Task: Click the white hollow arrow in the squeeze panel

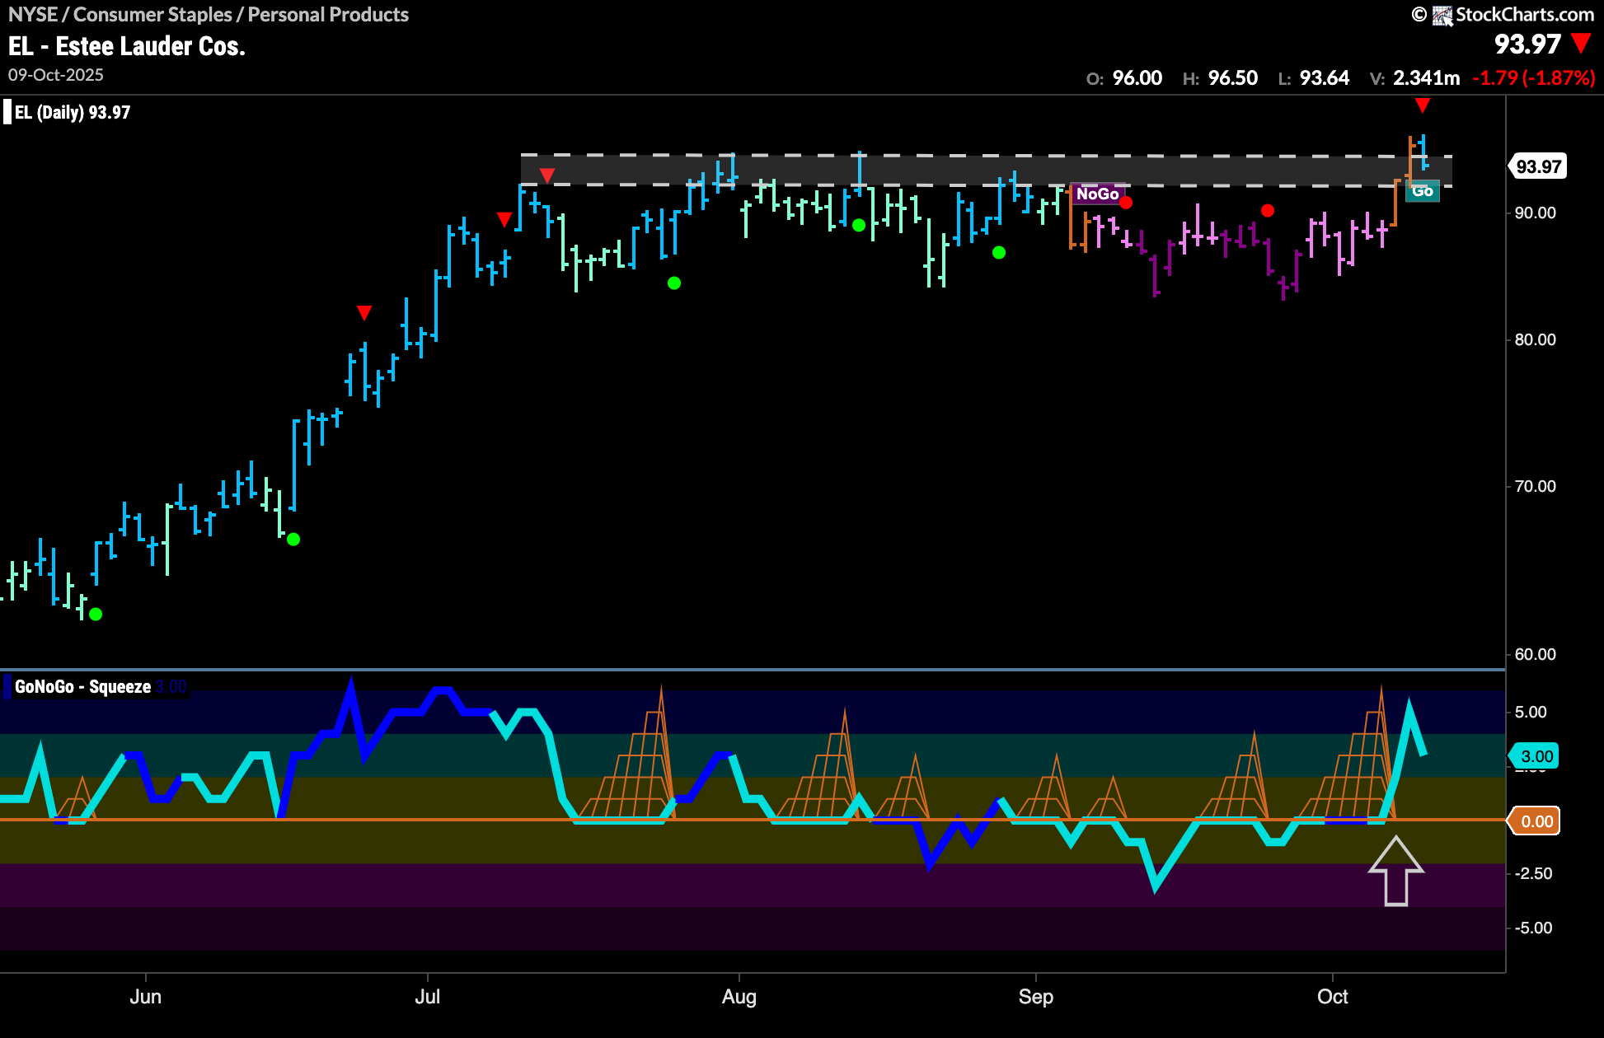Action: tap(1397, 873)
